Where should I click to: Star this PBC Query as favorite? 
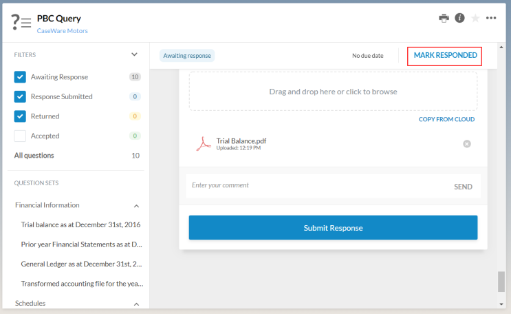pos(475,18)
